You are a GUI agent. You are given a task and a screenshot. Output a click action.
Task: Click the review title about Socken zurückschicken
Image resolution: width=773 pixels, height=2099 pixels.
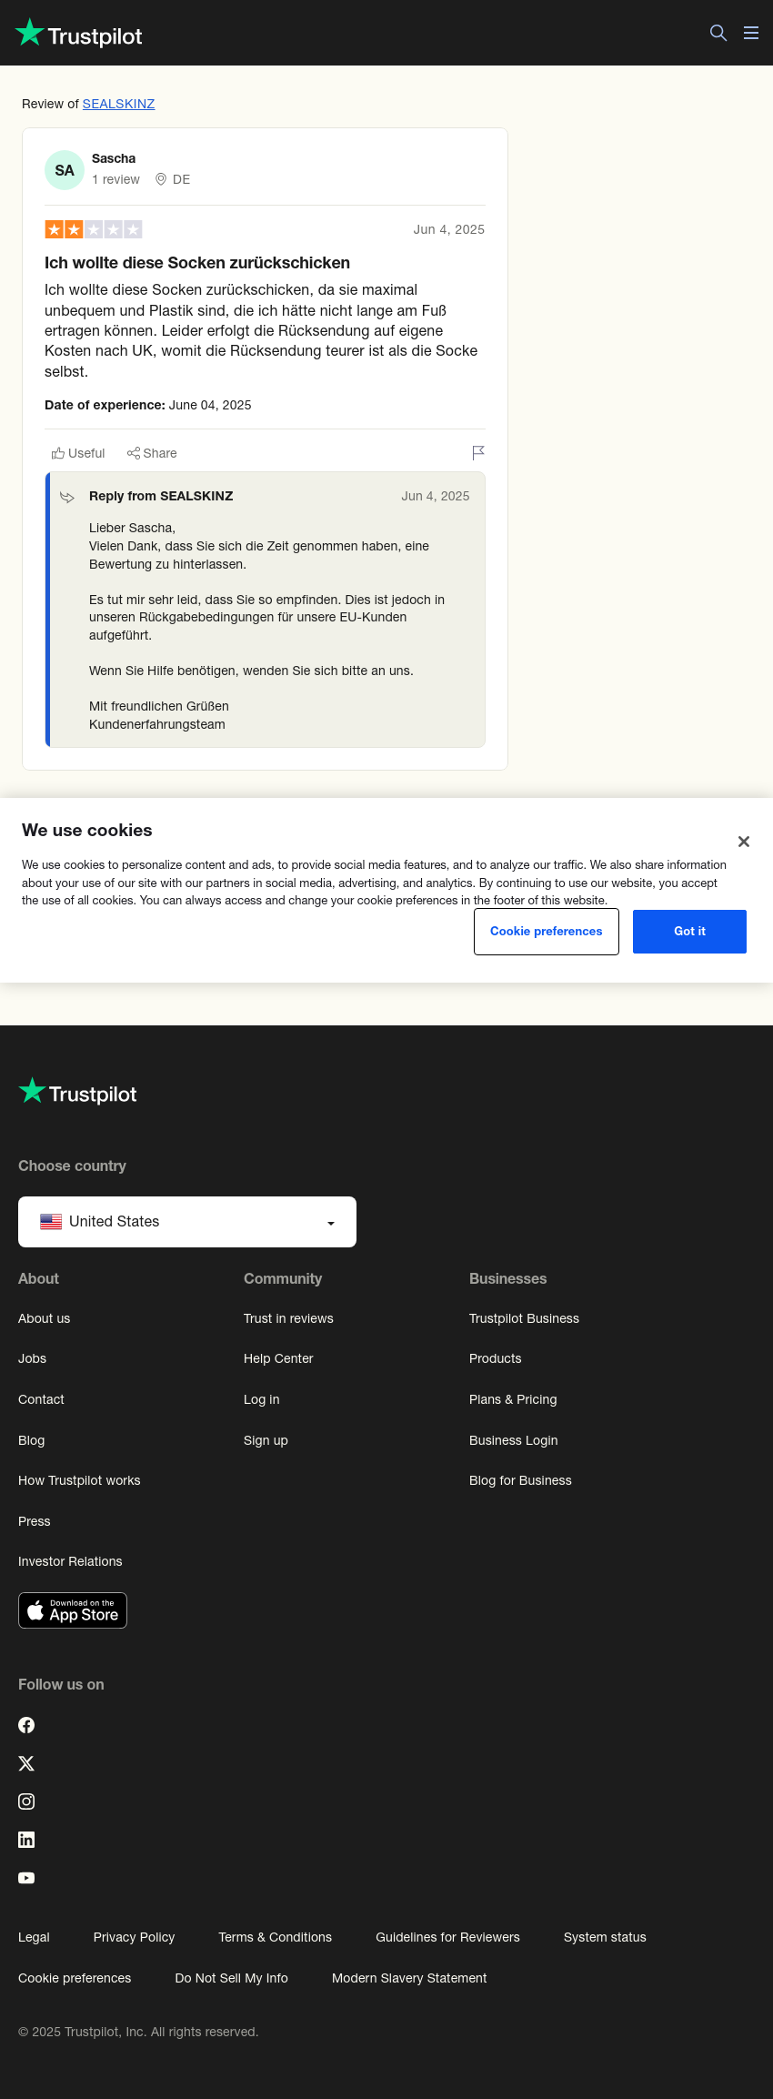click(197, 263)
